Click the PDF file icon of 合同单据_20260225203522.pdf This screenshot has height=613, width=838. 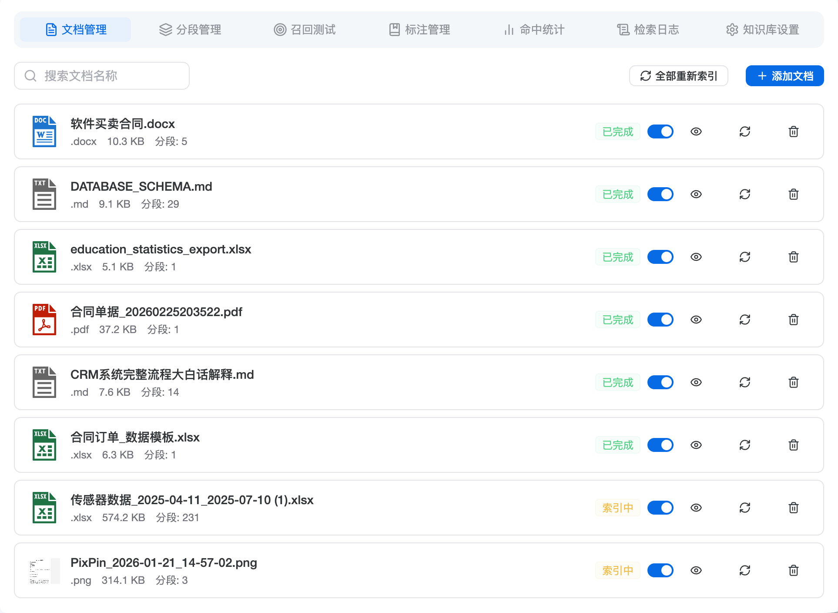[44, 320]
